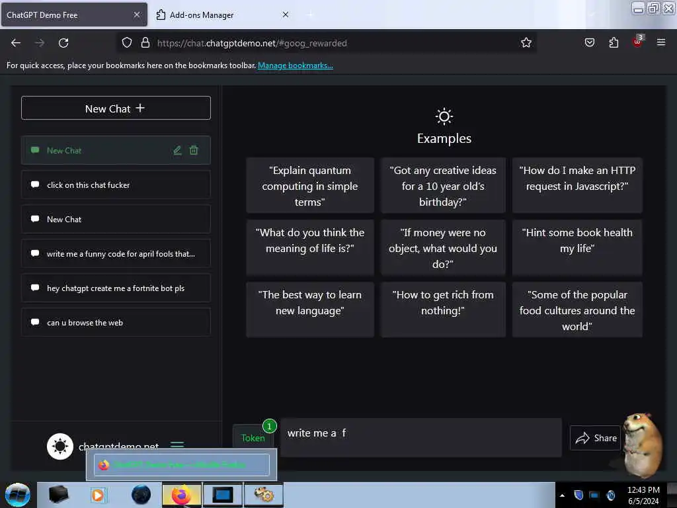Bookmark this page with the star icon

tap(526, 43)
